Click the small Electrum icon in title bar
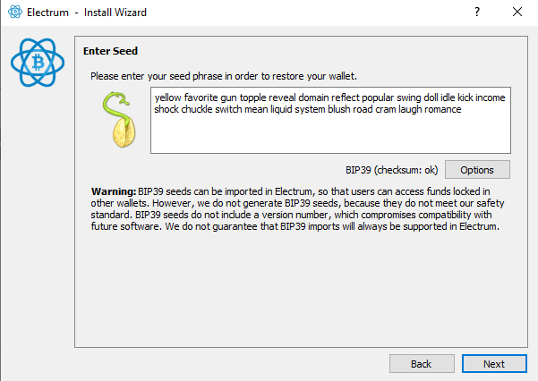Image resolution: width=538 pixels, height=381 pixels. (15, 12)
